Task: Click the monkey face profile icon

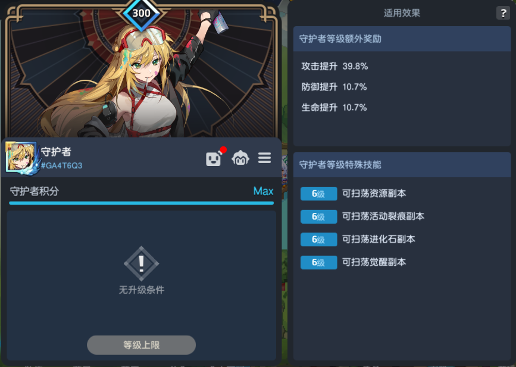Action: pos(240,158)
